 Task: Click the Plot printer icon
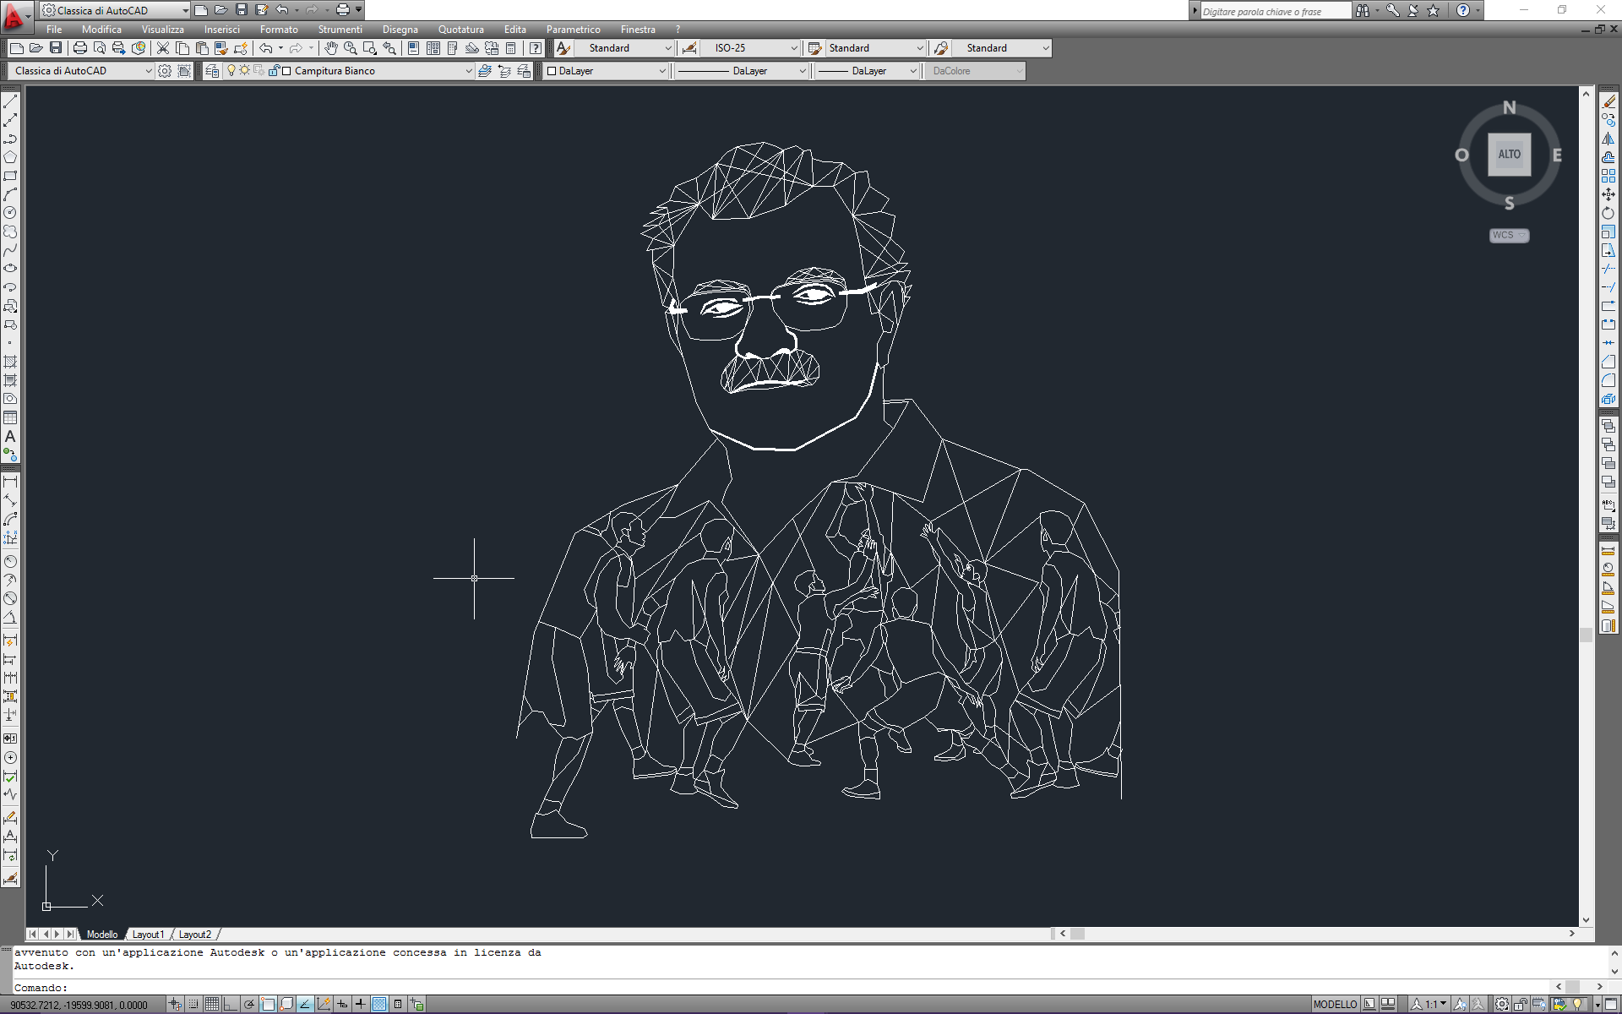click(80, 48)
